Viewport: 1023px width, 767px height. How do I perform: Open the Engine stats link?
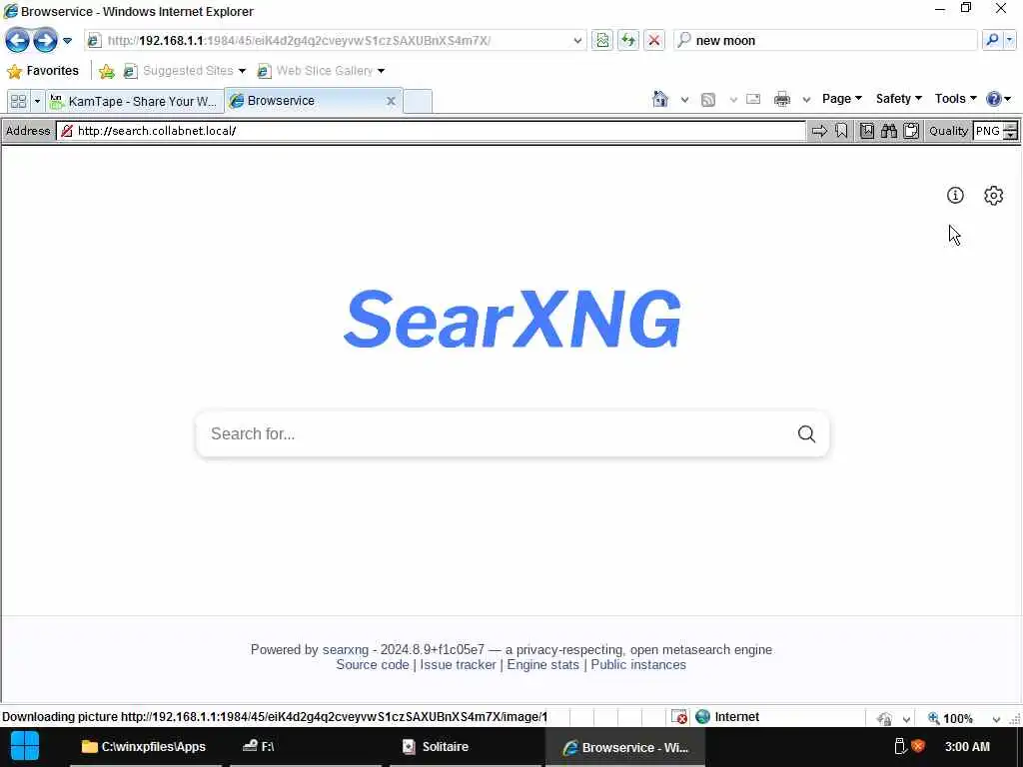coord(542,664)
